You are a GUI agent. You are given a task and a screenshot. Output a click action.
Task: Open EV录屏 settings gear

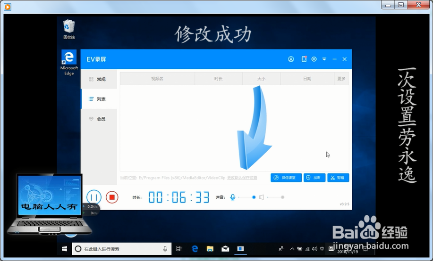coord(314,59)
